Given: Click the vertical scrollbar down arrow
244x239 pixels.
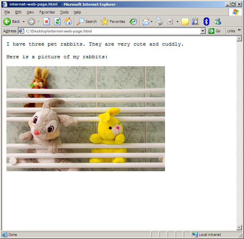Looking at the screenshot, I should pyautogui.click(x=239, y=227).
